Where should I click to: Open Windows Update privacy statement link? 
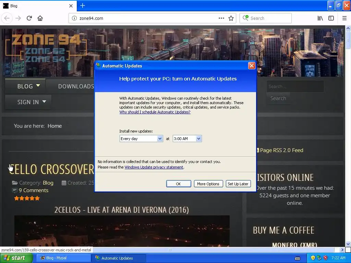154,167
